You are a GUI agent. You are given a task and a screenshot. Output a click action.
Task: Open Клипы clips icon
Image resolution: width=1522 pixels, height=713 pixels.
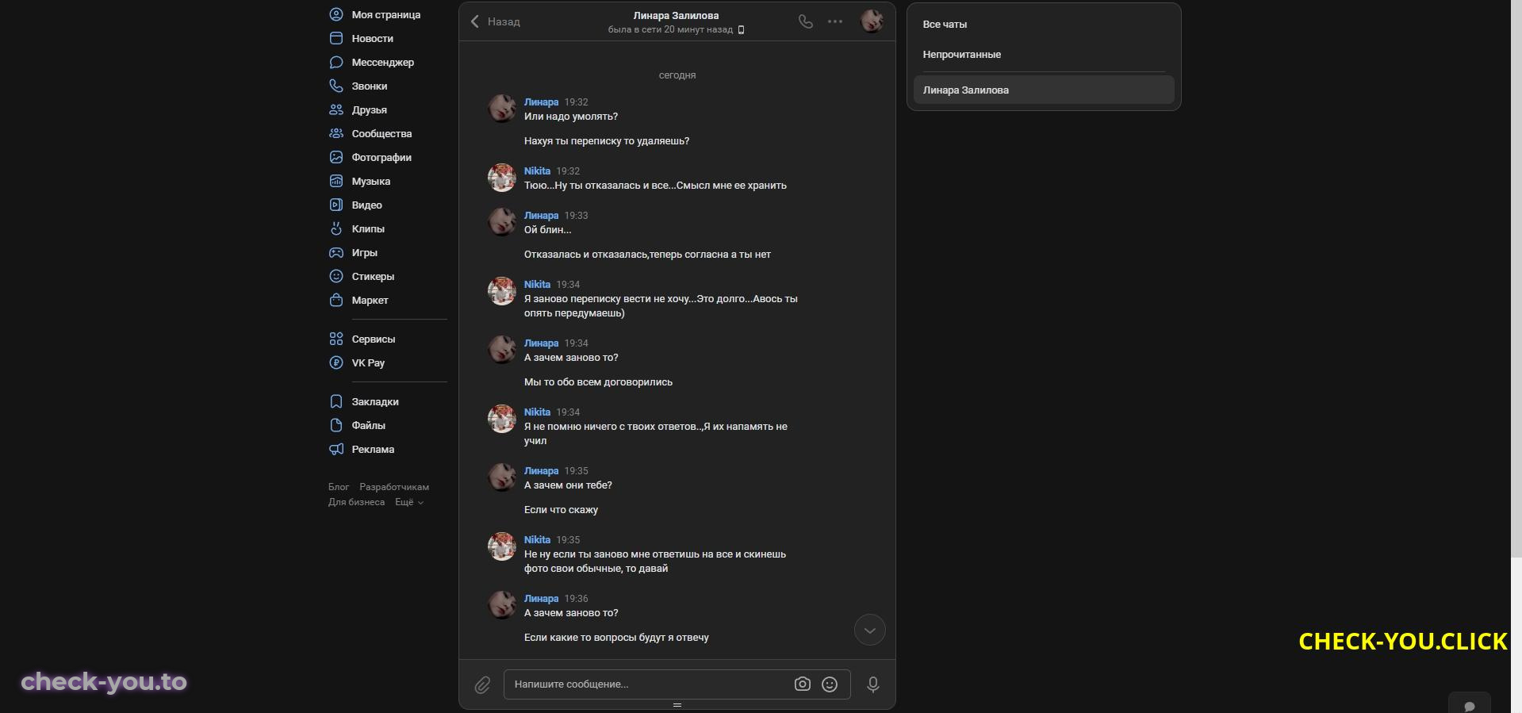(x=336, y=228)
